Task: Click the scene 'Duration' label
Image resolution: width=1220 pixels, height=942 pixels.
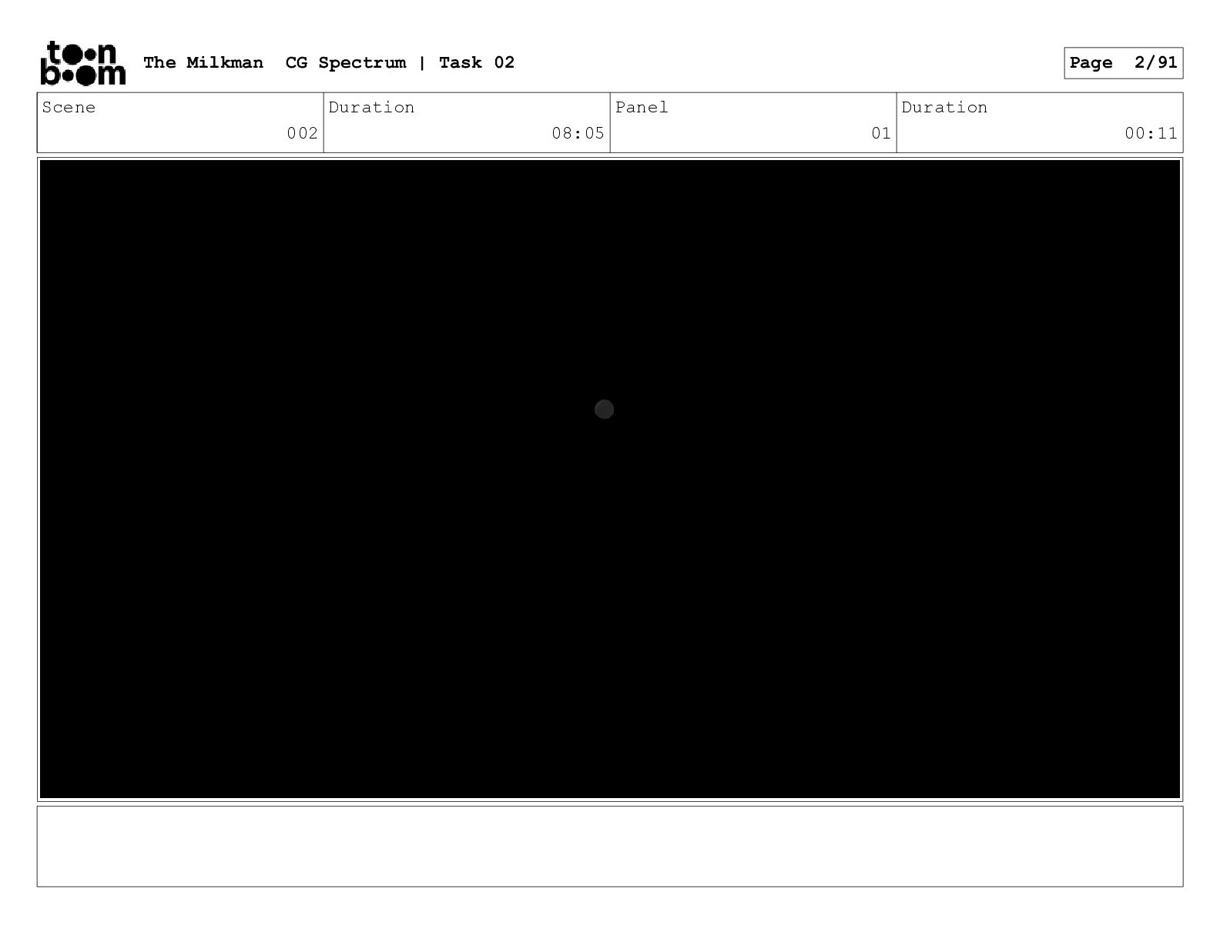Action: [371, 107]
